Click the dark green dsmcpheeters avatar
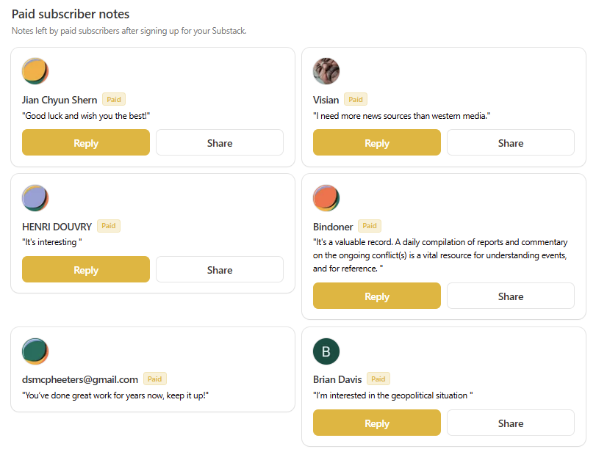The height and width of the screenshot is (449, 596). point(35,351)
